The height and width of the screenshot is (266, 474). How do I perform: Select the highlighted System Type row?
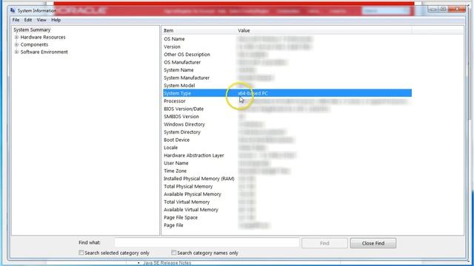[x=287, y=93]
